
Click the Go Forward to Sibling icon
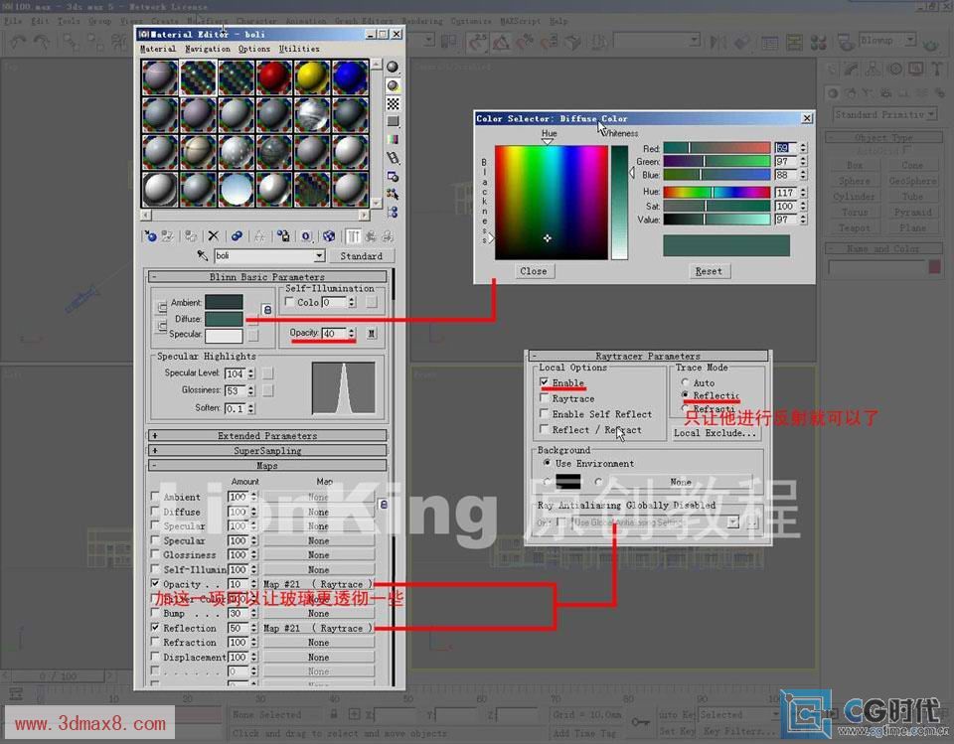click(387, 236)
